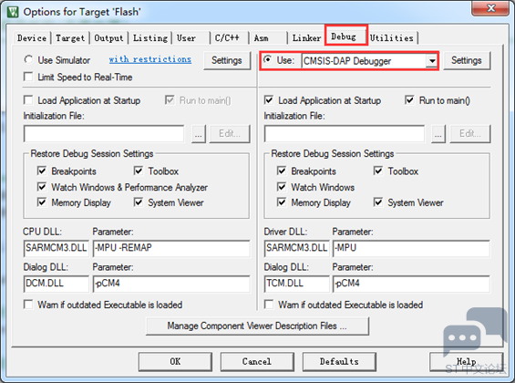Viewport: 515px width, 383px height.
Task: Toggle debugger Watch Windows checkbox
Action: tap(282, 187)
